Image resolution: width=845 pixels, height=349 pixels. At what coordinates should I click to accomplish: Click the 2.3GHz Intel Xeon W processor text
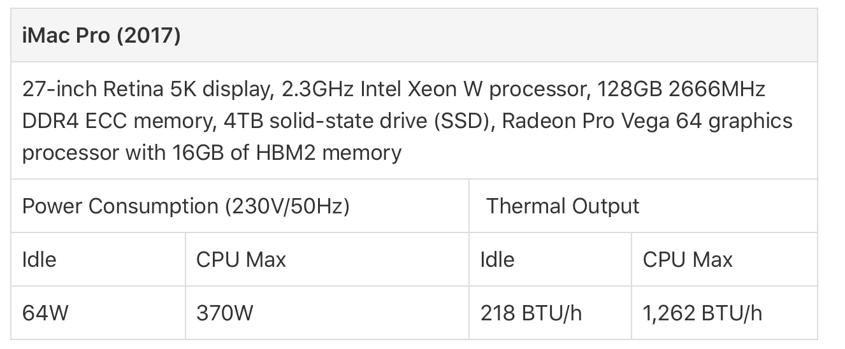click(435, 89)
